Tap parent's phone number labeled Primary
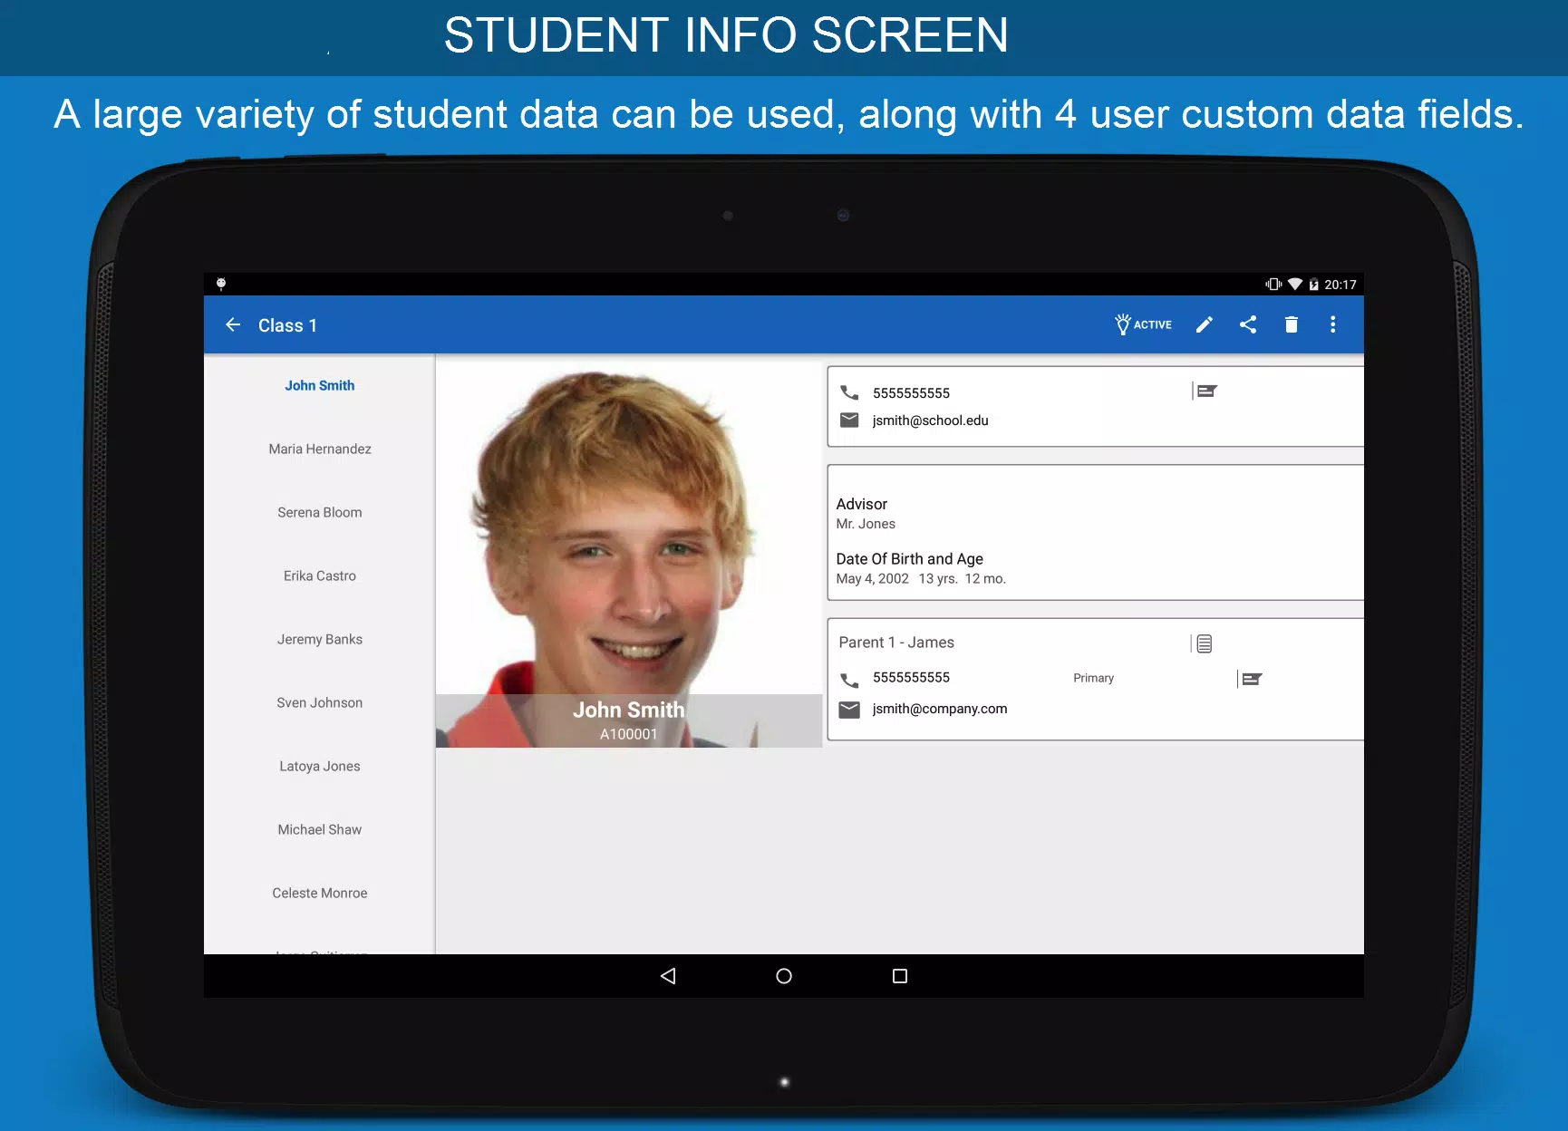This screenshot has height=1131, width=1568. coord(911,678)
